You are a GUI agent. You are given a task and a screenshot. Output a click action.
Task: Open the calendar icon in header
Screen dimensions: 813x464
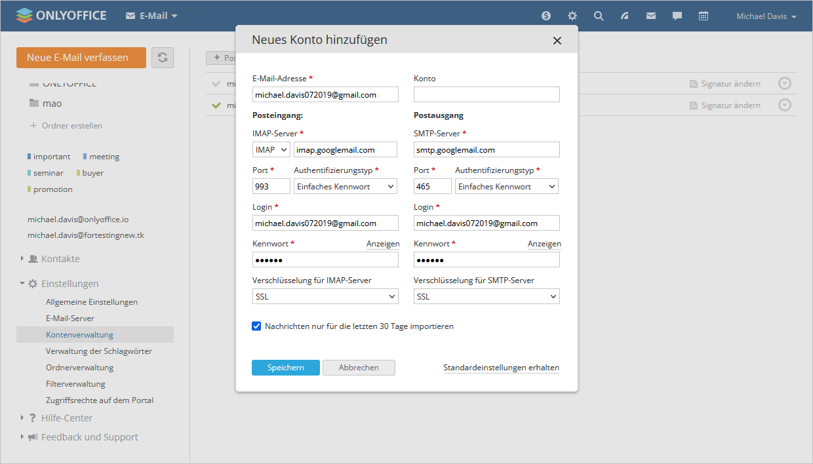coord(704,16)
